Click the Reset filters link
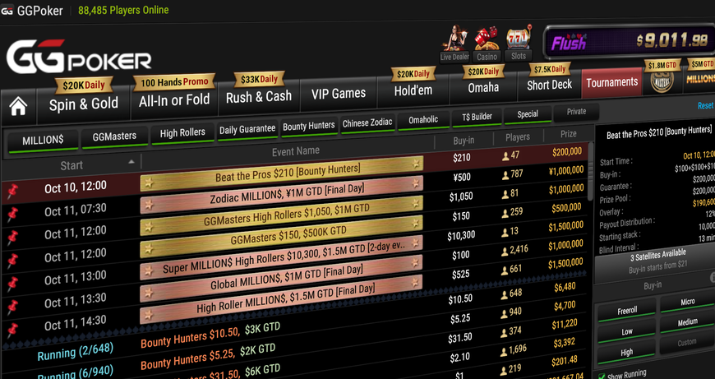This screenshot has width=715, height=379. point(705,105)
